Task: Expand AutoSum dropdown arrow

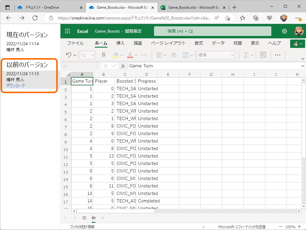Action: 252,55
